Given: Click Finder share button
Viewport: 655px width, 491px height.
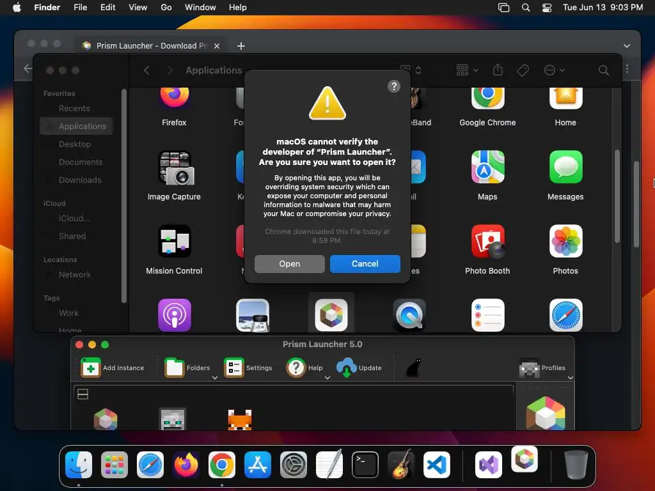Looking at the screenshot, I should [x=498, y=70].
